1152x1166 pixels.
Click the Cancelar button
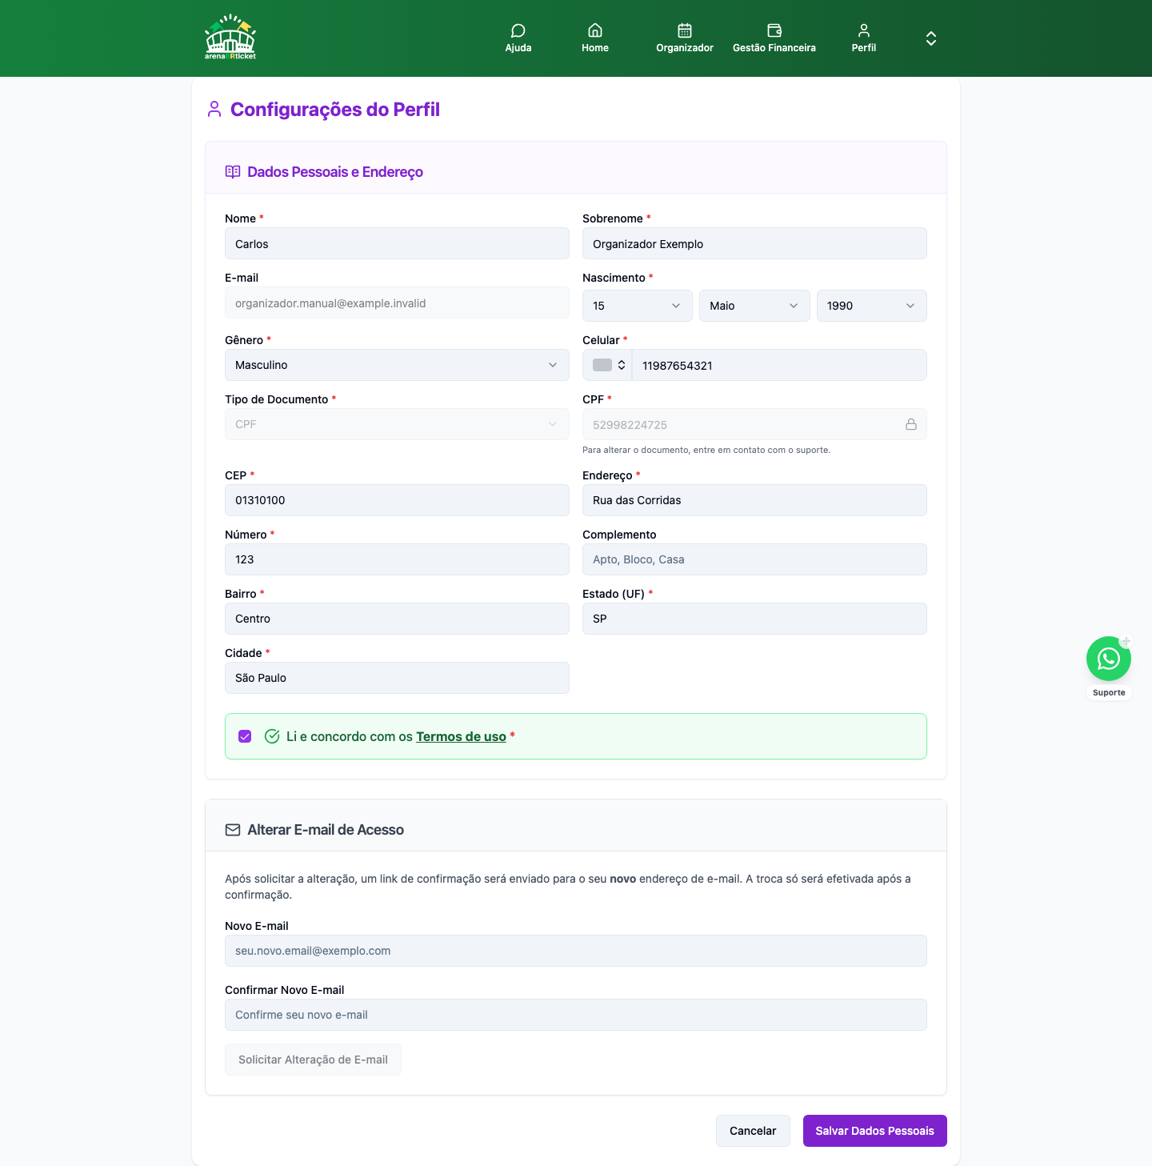[x=753, y=1131]
